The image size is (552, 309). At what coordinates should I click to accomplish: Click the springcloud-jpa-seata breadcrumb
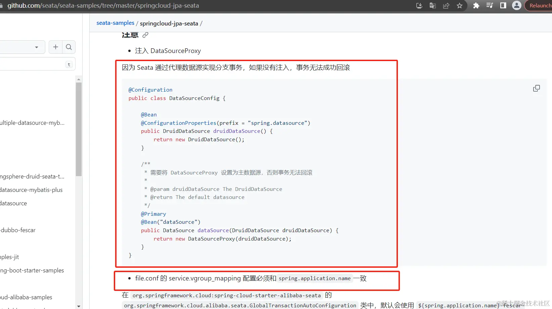tap(169, 23)
